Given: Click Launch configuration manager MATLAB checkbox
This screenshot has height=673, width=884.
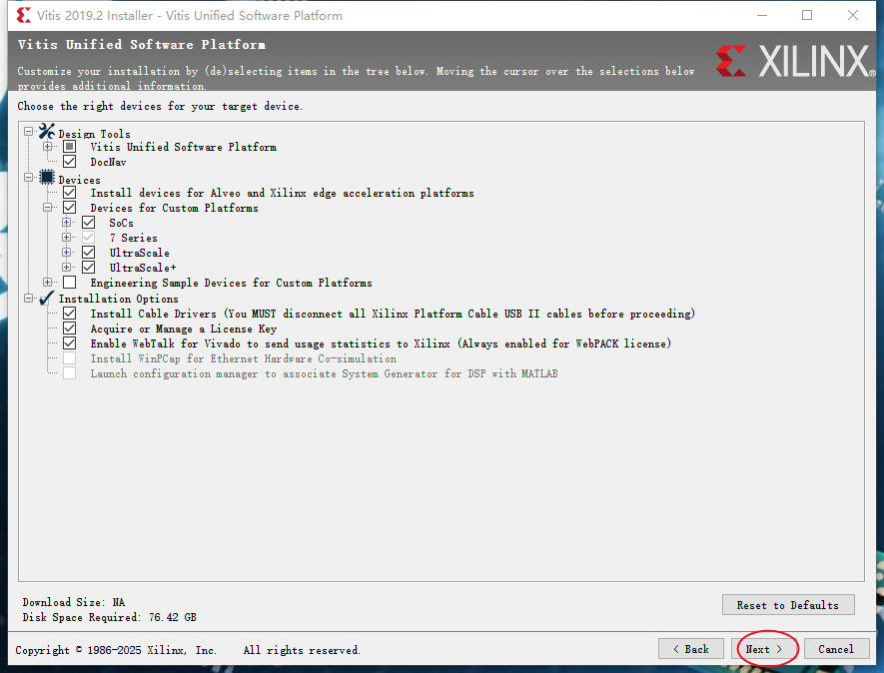Looking at the screenshot, I should click(x=69, y=373).
